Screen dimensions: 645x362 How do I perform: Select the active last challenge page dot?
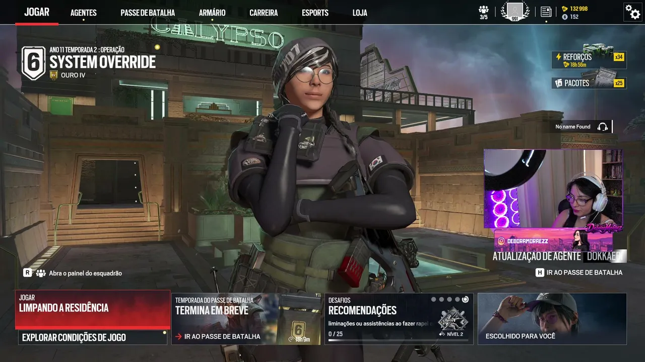(465, 300)
